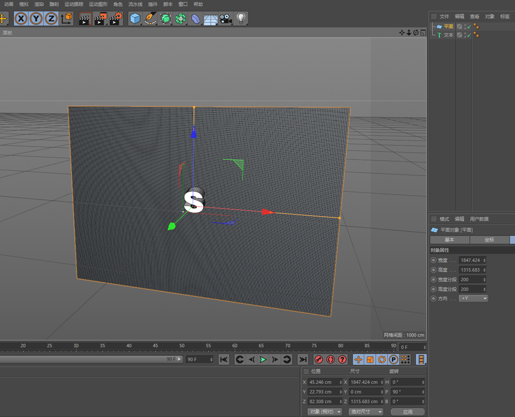Open the attribute manager 模式 menu

pos(445,219)
